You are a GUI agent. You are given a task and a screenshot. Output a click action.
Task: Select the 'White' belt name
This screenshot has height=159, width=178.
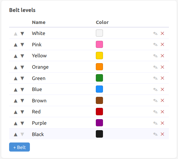pos(39,33)
